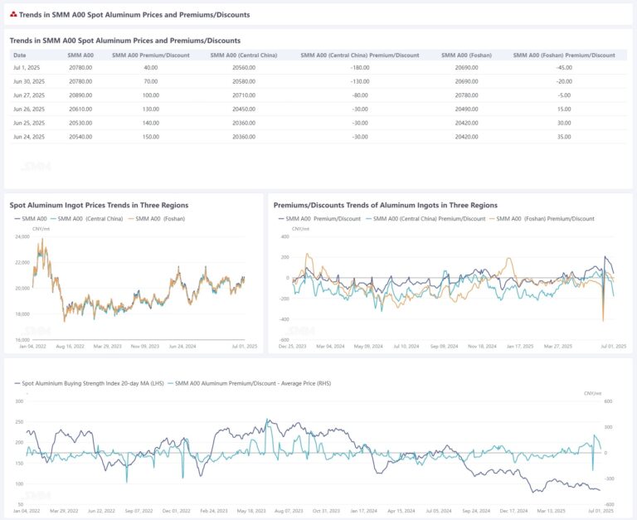This screenshot has width=637, height=520.
Task: Toggle Foshan Premium/Discount legend series
Action: [x=542, y=219]
